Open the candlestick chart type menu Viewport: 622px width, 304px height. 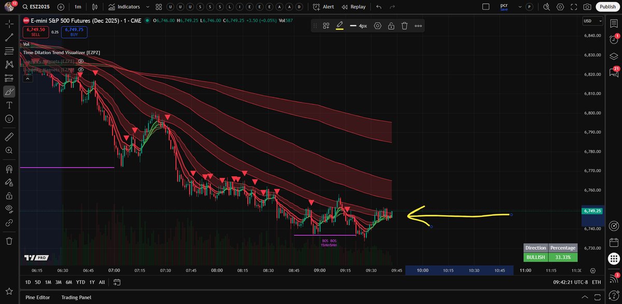coord(94,7)
